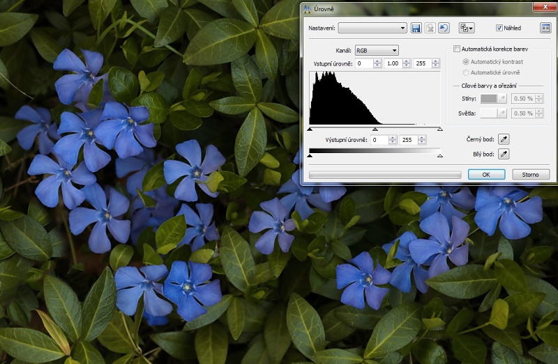This screenshot has height=364, width=558.
Task: Click the reset undo arrow icon
Action: pyautogui.click(x=444, y=28)
